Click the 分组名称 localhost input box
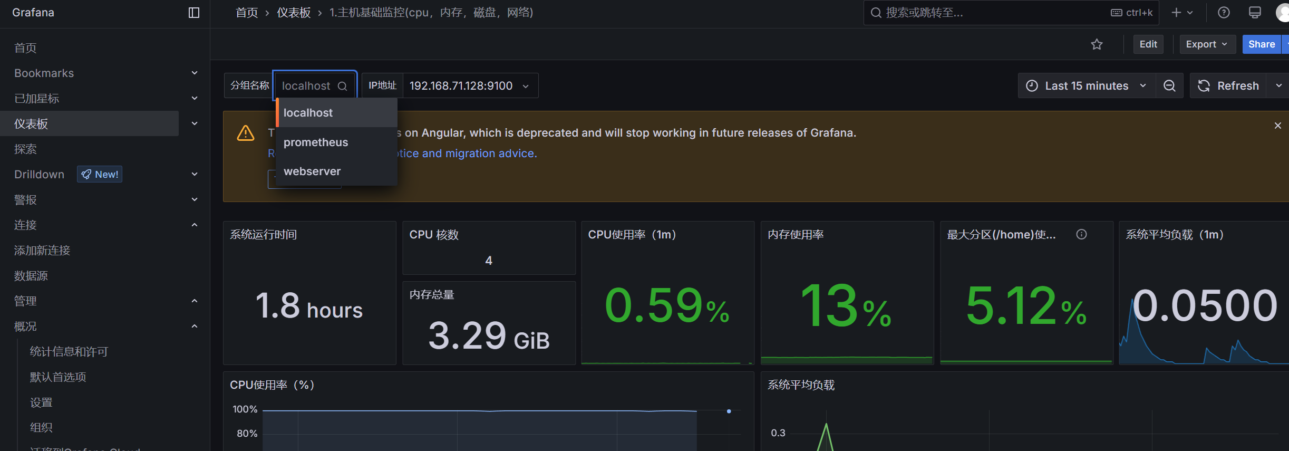Screen dimensions: 1289x451 pyautogui.click(x=315, y=85)
